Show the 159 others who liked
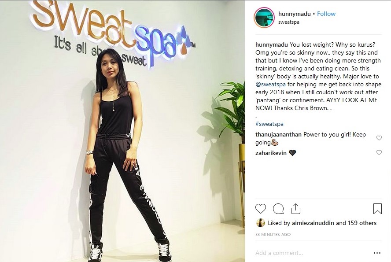Viewport: 391px width, 262px height. [362, 223]
